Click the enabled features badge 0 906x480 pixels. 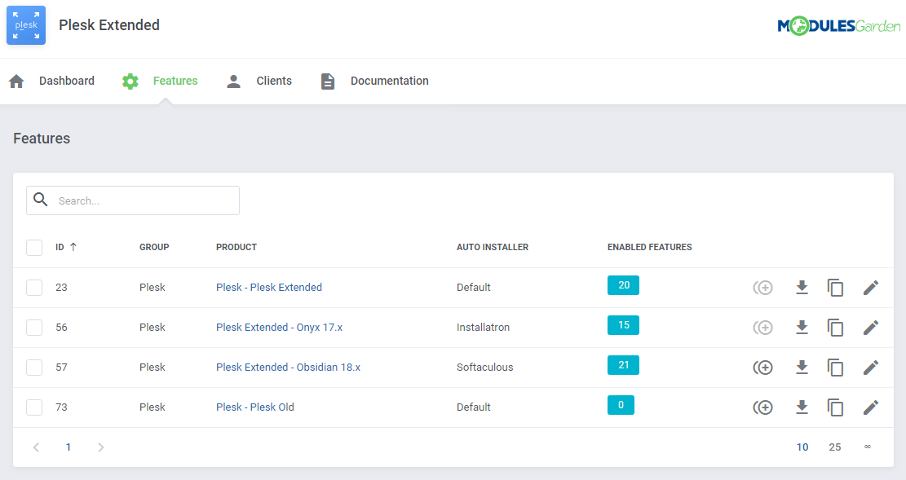tap(621, 405)
